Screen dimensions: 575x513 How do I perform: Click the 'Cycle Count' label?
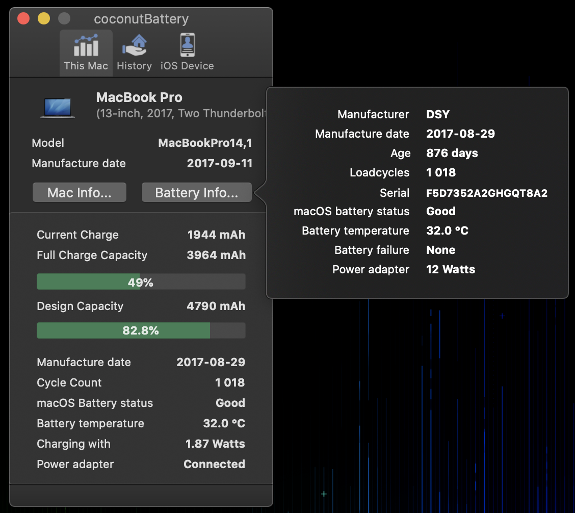coord(69,382)
